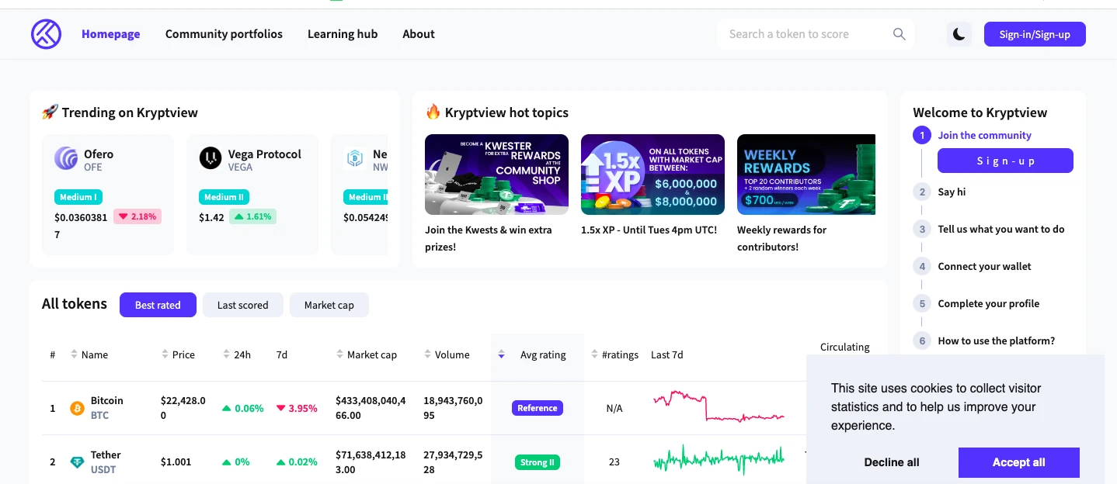Click the Sign-in/Sign-up button
Image resolution: width=1117 pixels, height=484 pixels.
(1035, 34)
